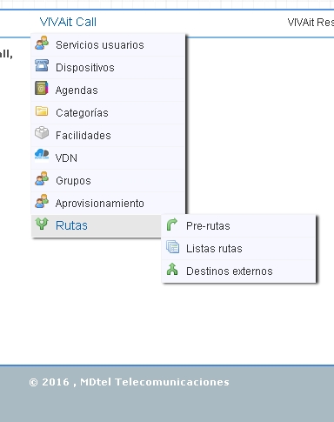Click the Destinos externos merge arrow icon
Screen dimensions: 334x422
pos(172,269)
